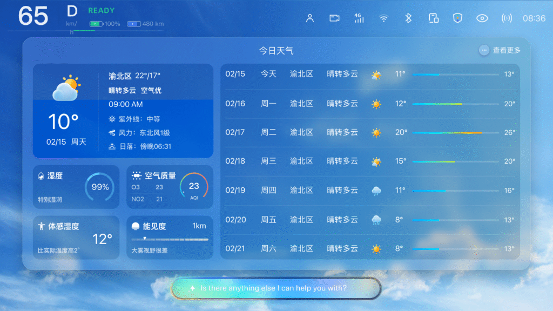553x311 pixels.
Task: Tap the 大雾视野很差 visibility note
Action: click(150, 251)
